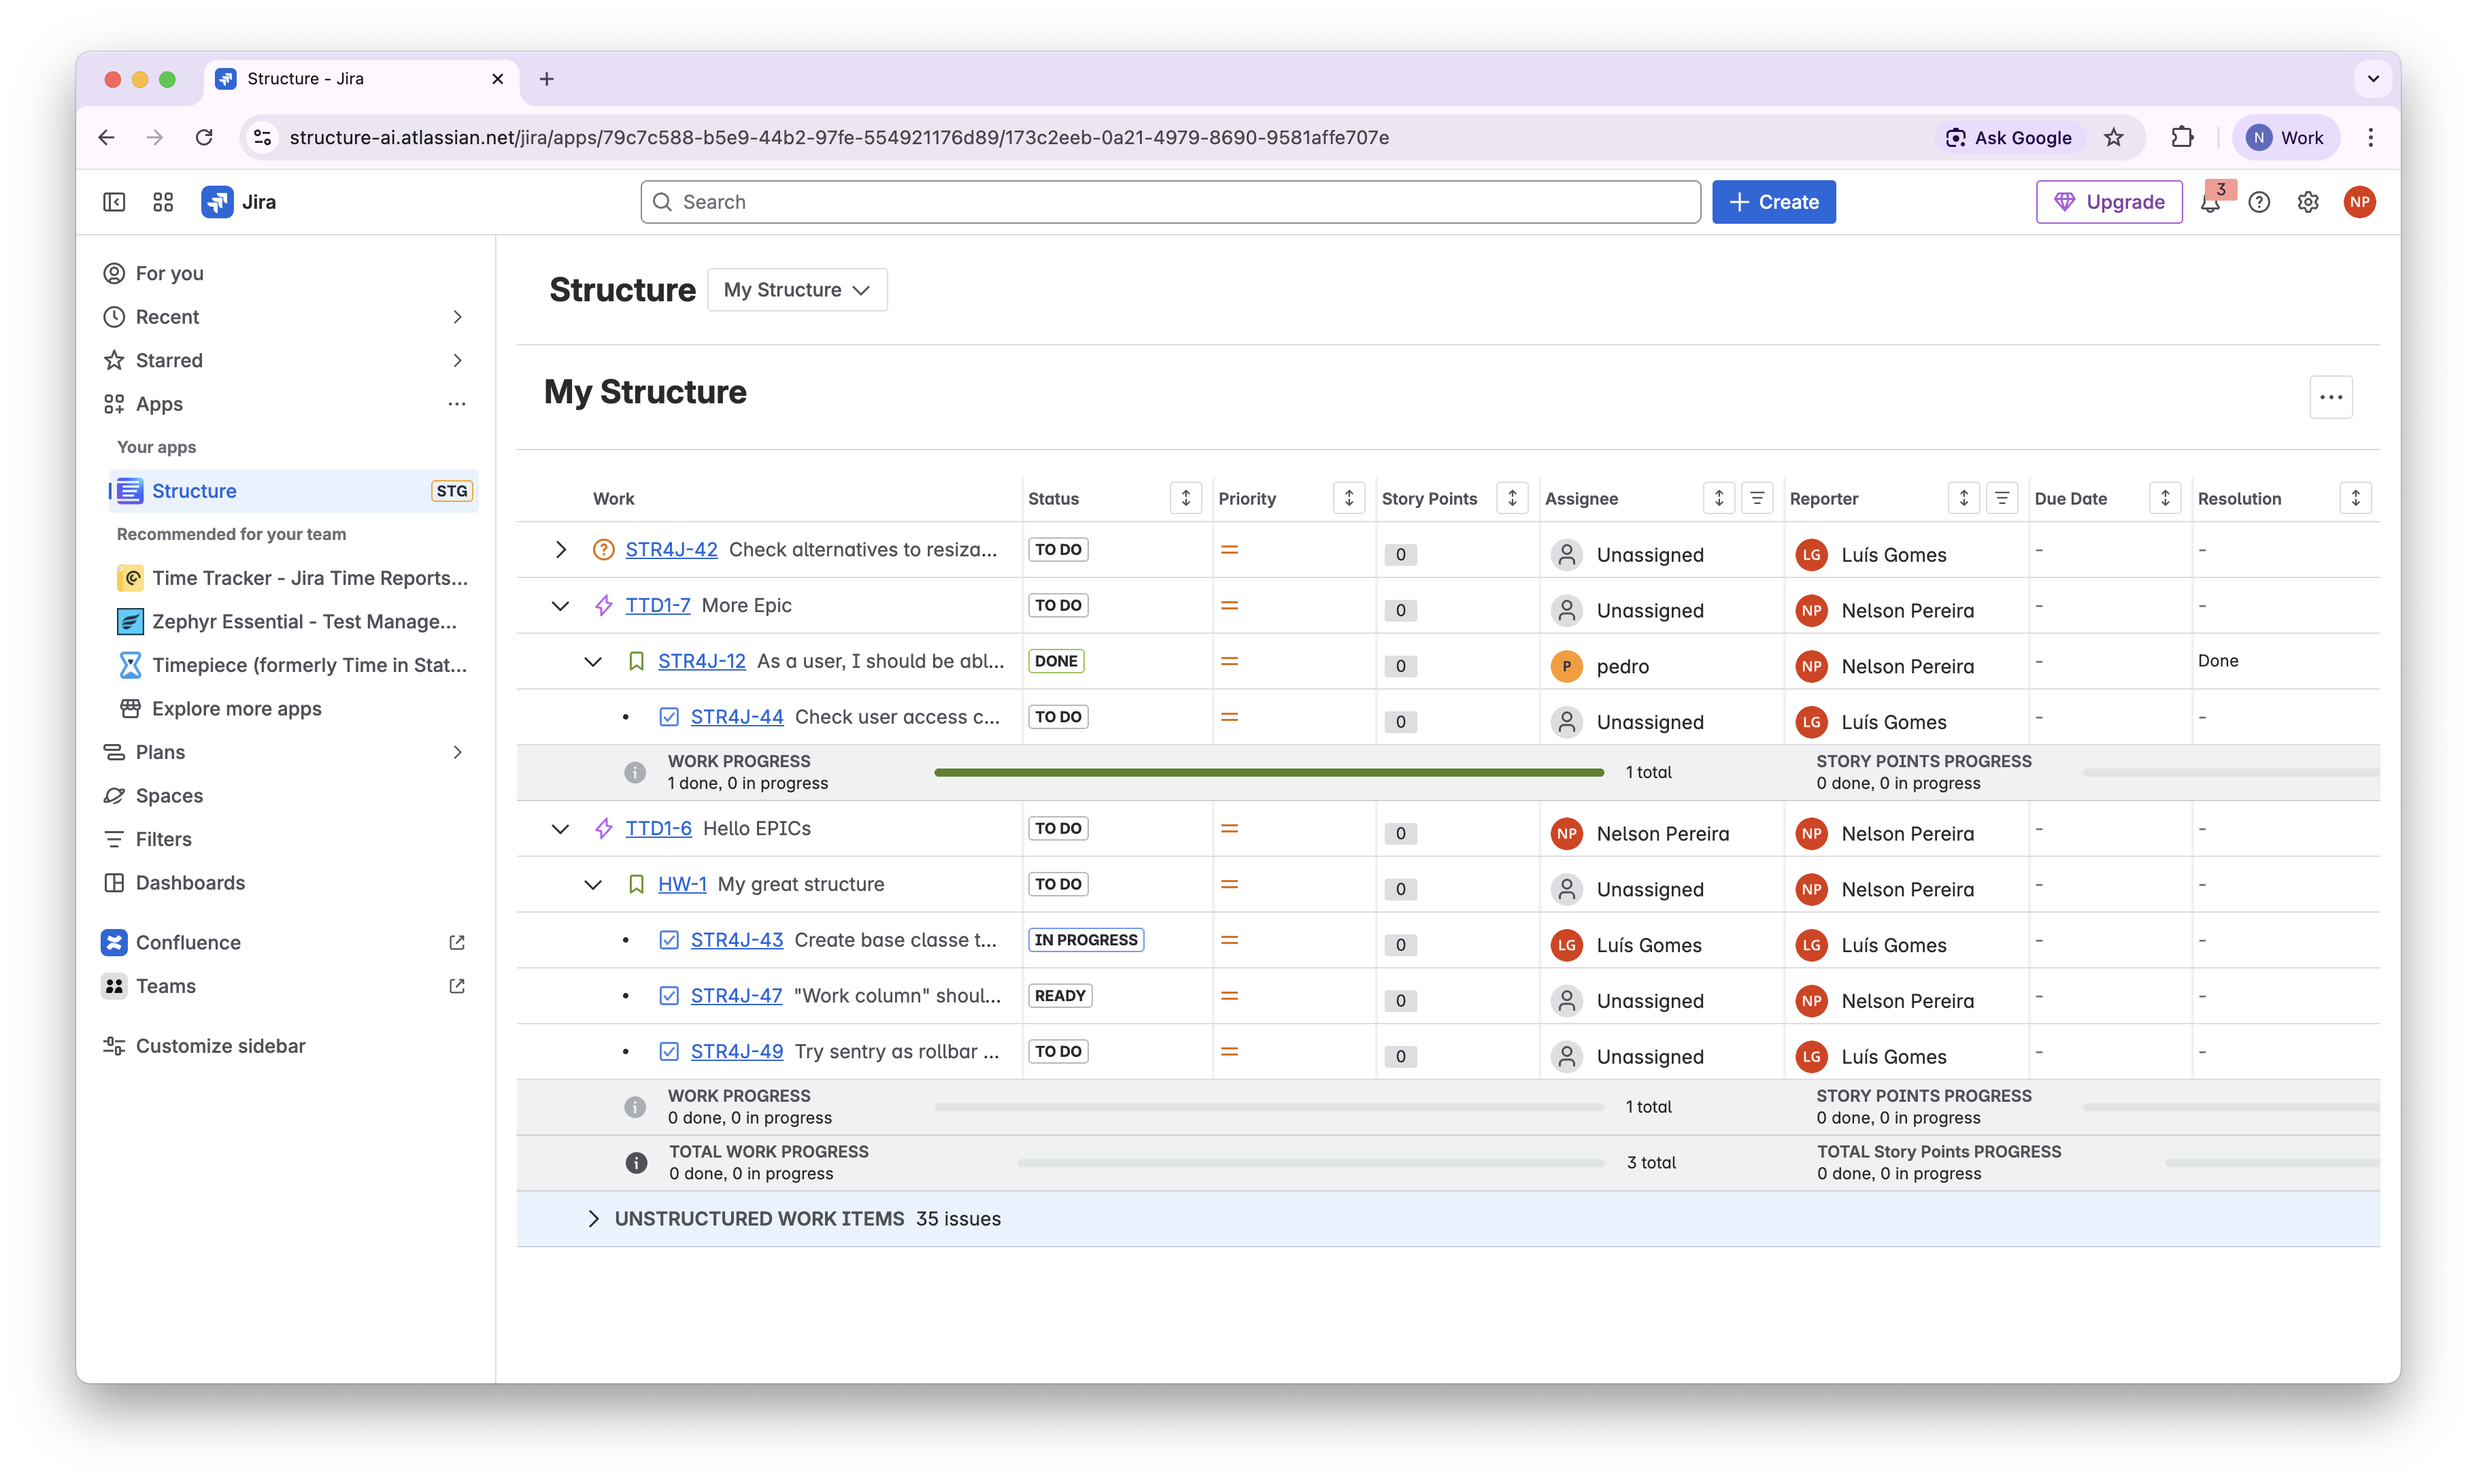Toggle sort on the Story Points column
The width and height of the screenshot is (2477, 1484).
[x=1512, y=498]
